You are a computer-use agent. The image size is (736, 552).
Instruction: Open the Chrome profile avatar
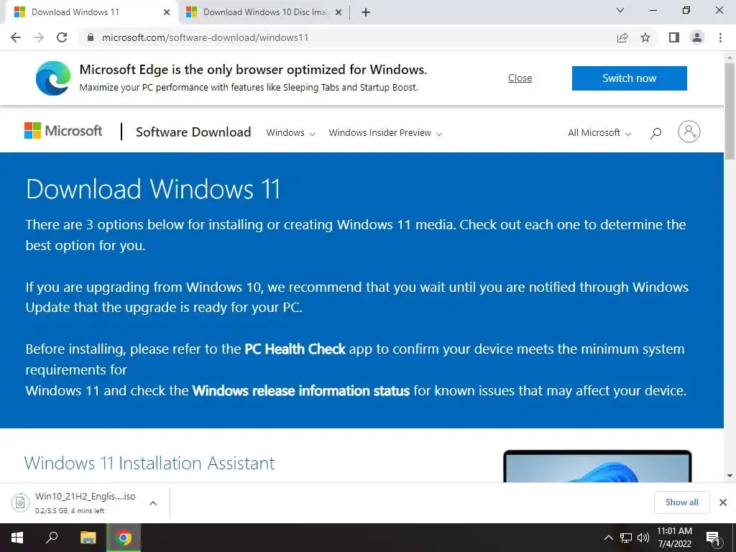click(697, 37)
